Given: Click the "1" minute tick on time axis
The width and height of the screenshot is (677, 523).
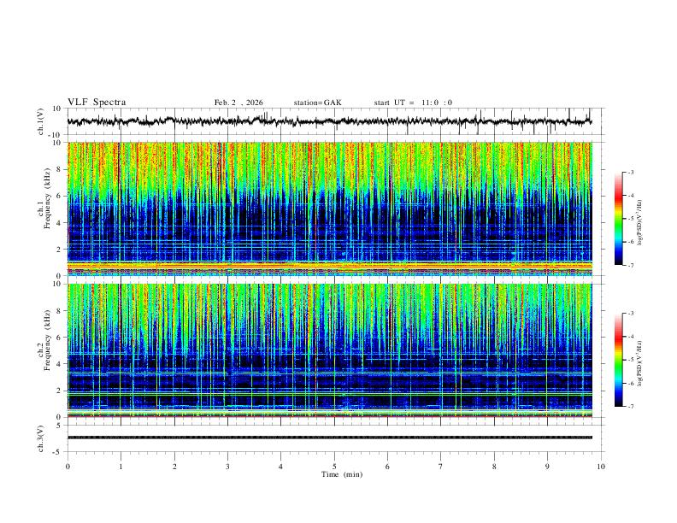Looking at the screenshot, I should pos(121,467).
